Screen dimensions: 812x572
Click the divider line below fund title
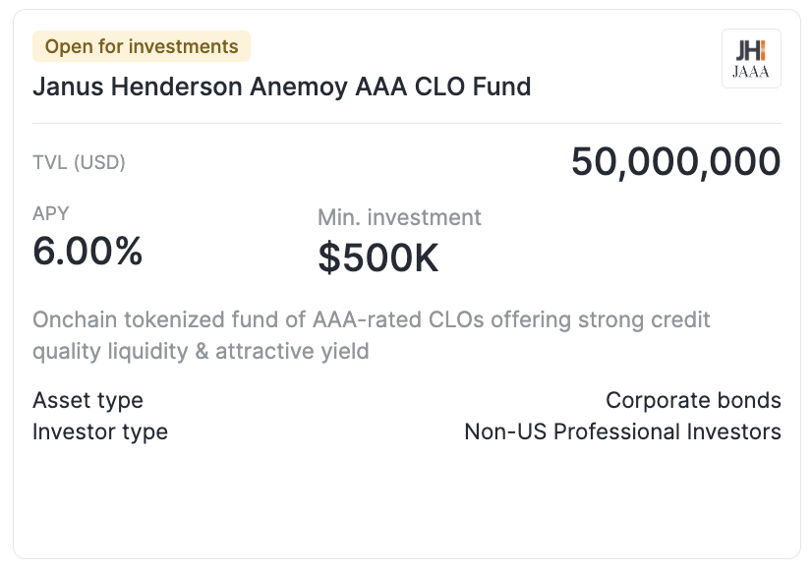pyautogui.click(x=406, y=124)
